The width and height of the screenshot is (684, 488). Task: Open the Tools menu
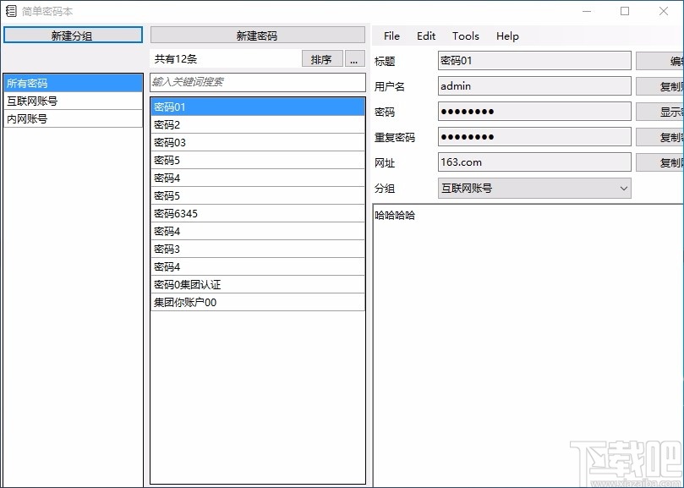(x=465, y=36)
